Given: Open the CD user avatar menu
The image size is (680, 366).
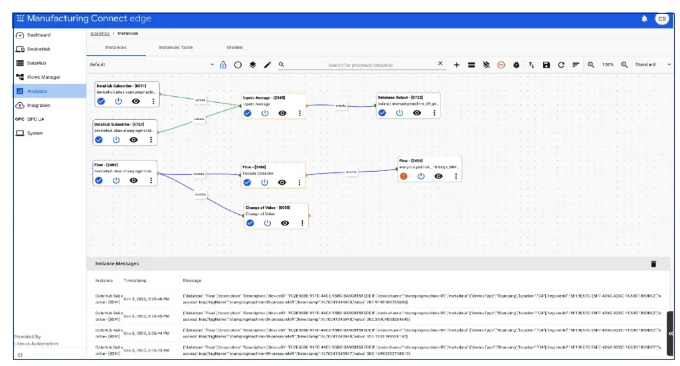Looking at the screenshot, I should pos(662,19).
